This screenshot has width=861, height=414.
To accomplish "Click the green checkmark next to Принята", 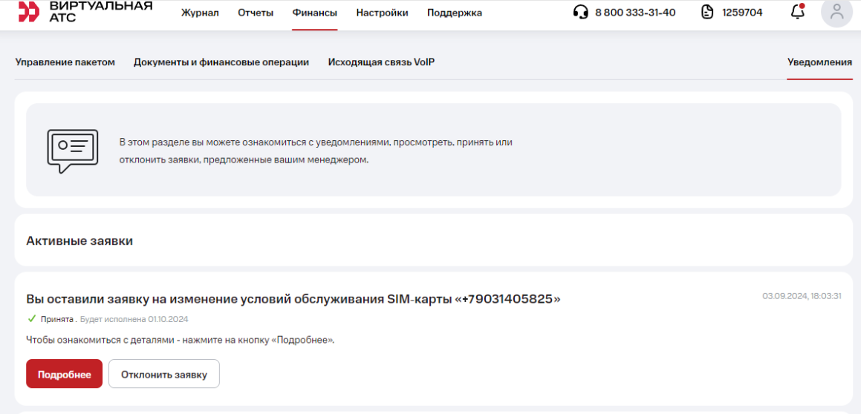I will coord(31,319).
